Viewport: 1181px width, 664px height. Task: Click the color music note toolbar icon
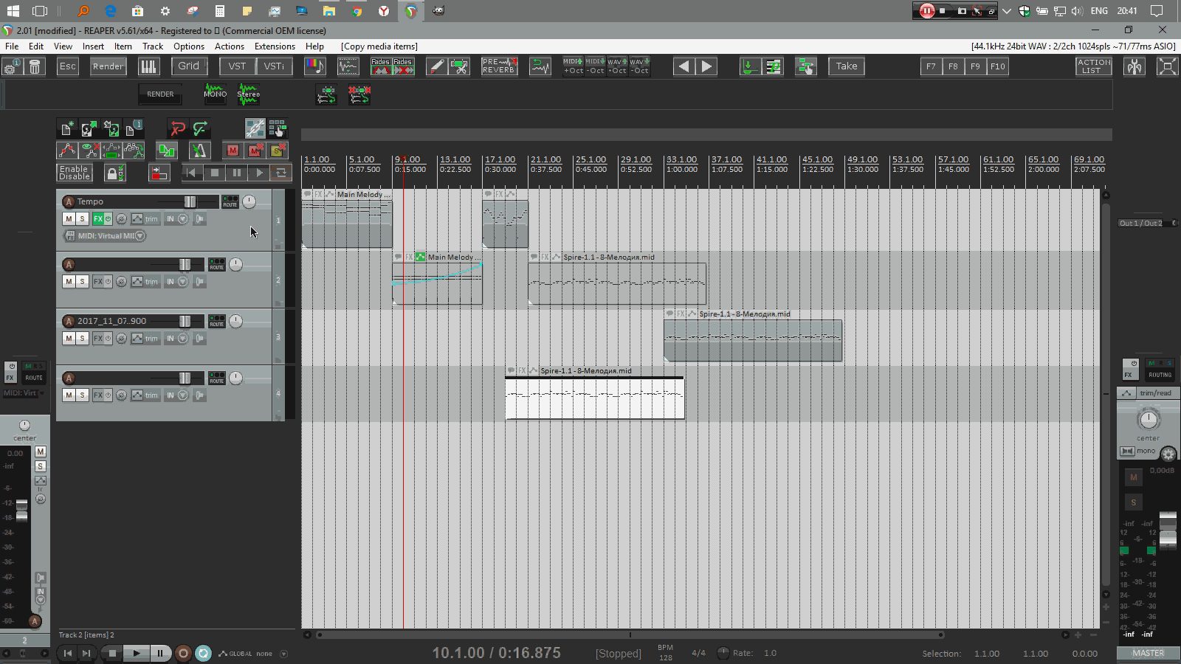click(x=315, y=66)
